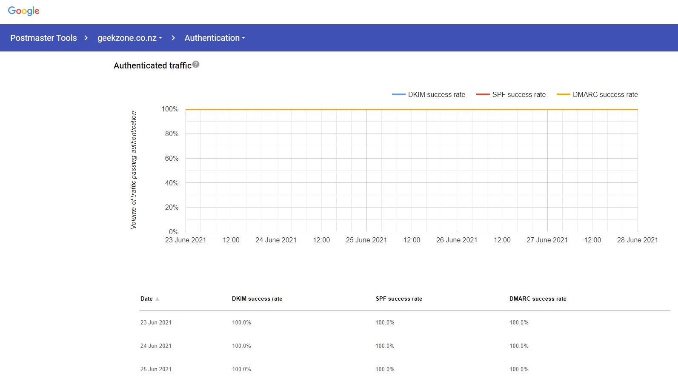This screenshot has width=678, height=381.
Task: Select the 23 Jun 2021 table row
Action: click(156, 323)
